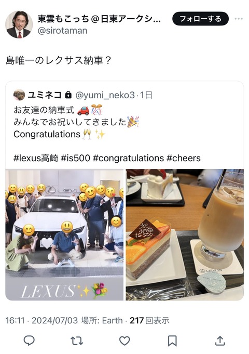This screenshot has height=354, width=249.
Task: View the Lexus car group photo
Action: 64,235
